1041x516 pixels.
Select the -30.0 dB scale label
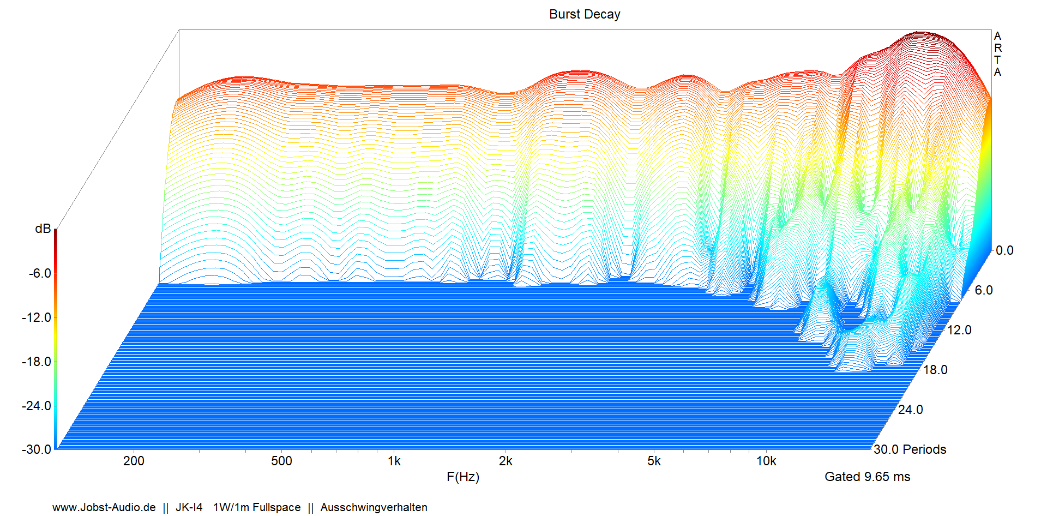(36, 449)
